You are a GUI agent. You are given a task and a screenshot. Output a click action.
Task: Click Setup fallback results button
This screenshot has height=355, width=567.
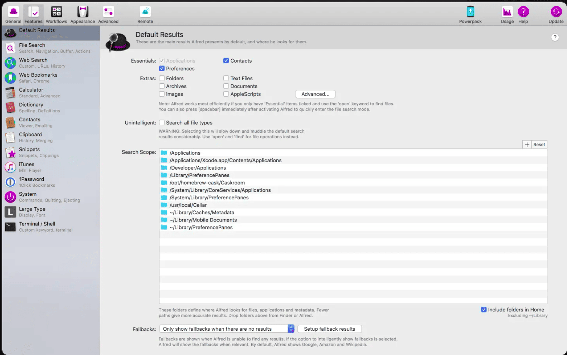[329, 329]
